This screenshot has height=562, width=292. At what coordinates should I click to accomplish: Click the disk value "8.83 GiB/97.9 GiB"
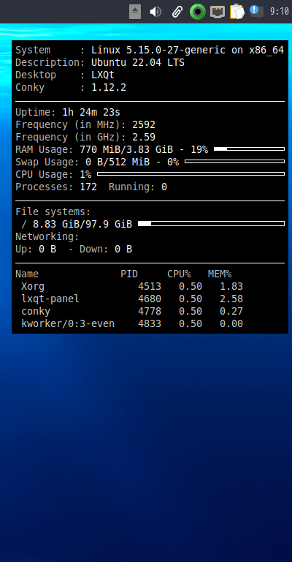coord(82,225)
